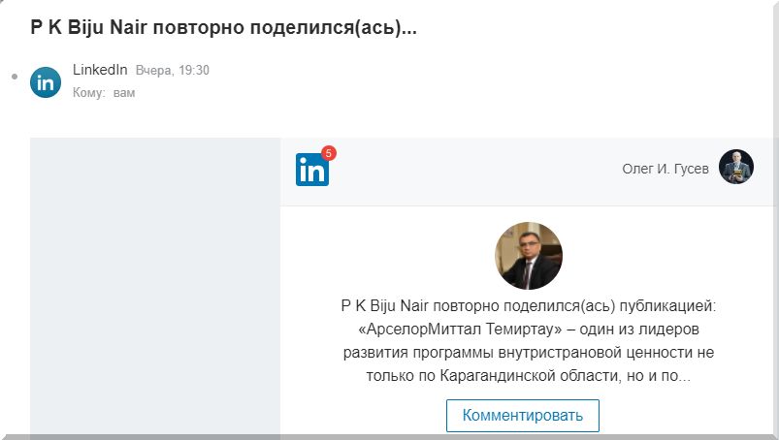Click the line ending 'Карагандинской области, но и по...'

click(x=529, y=375)
